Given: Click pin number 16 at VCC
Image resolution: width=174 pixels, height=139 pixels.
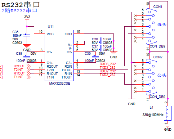Looking at the screenshot, I should point(41,32).
